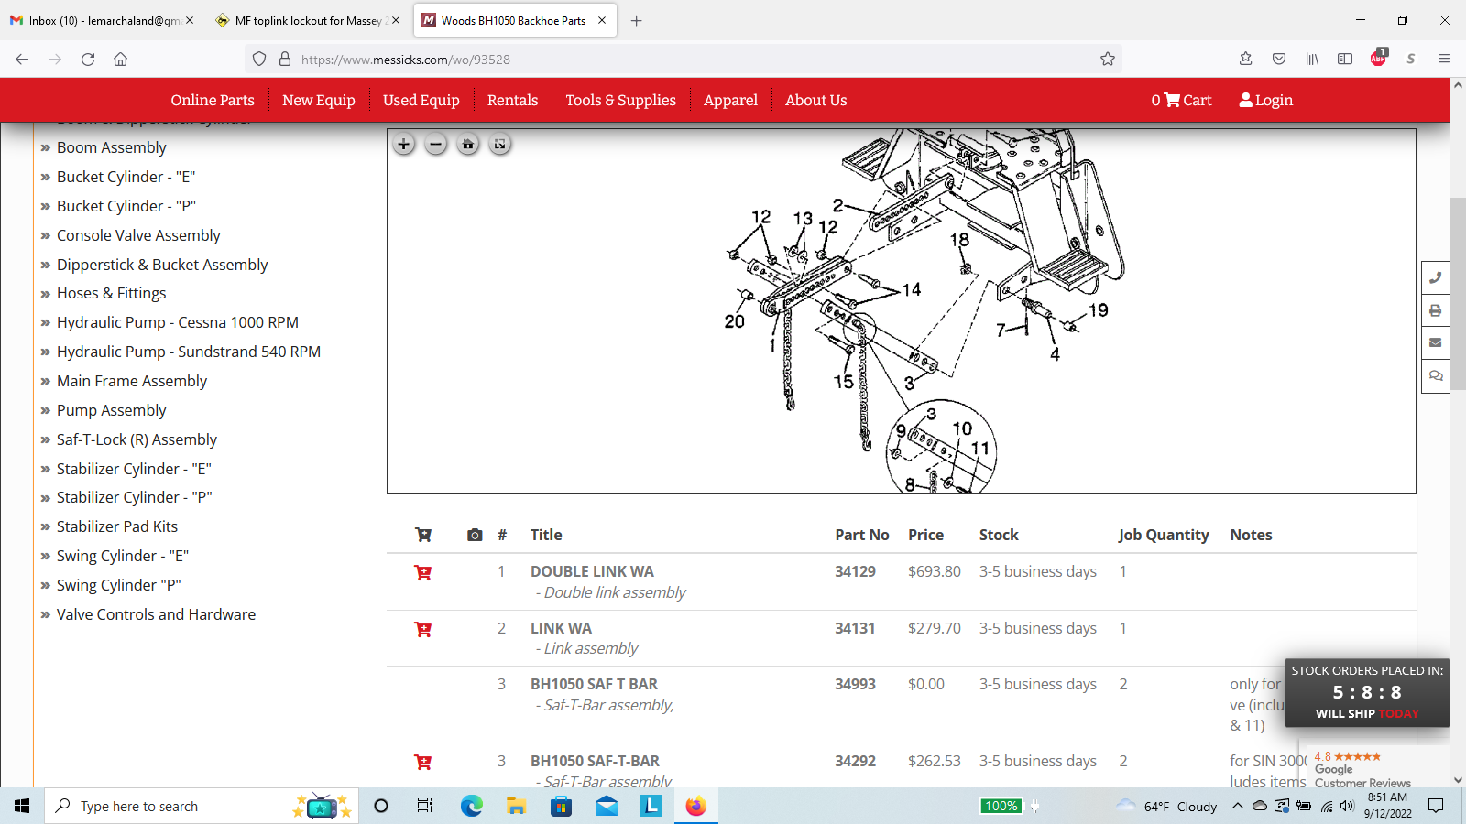The height and width of the screenshot is (824, 1466).
Task: Open New Equip menu
Action: pos(319,100)
